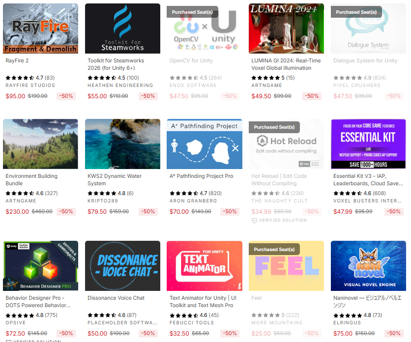The width and height of the screenshot is (411, 342).
Task: Click the OpenCV for Unity title link
Action: coord(191,60)
